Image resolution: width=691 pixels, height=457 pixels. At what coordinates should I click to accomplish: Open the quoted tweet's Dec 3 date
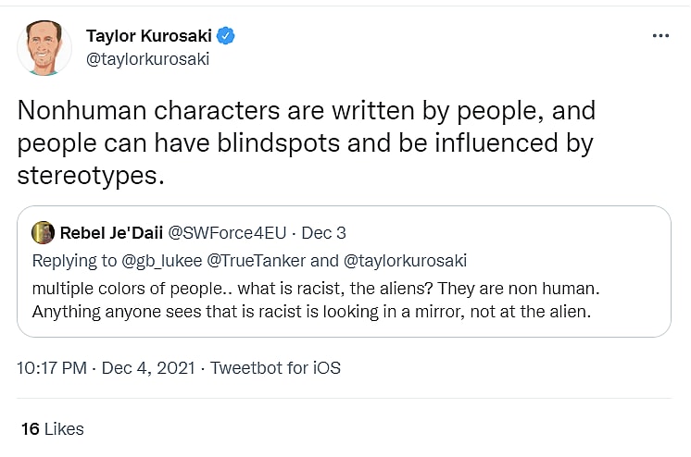click(323, 232)
